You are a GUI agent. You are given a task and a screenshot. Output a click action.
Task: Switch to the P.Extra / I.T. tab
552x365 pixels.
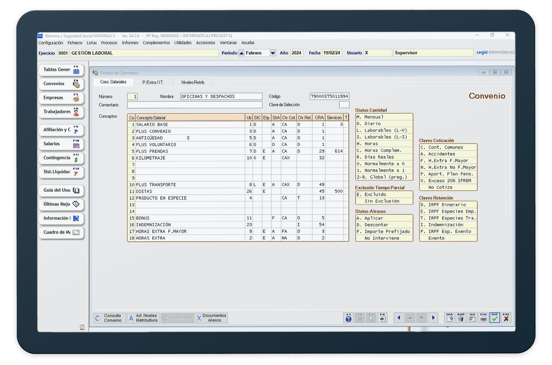tap(153, 83)
